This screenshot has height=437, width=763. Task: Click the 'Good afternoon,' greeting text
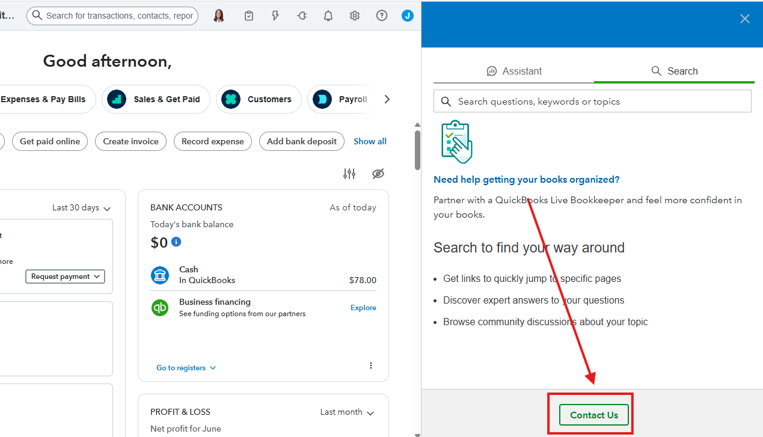pos(107,61)
